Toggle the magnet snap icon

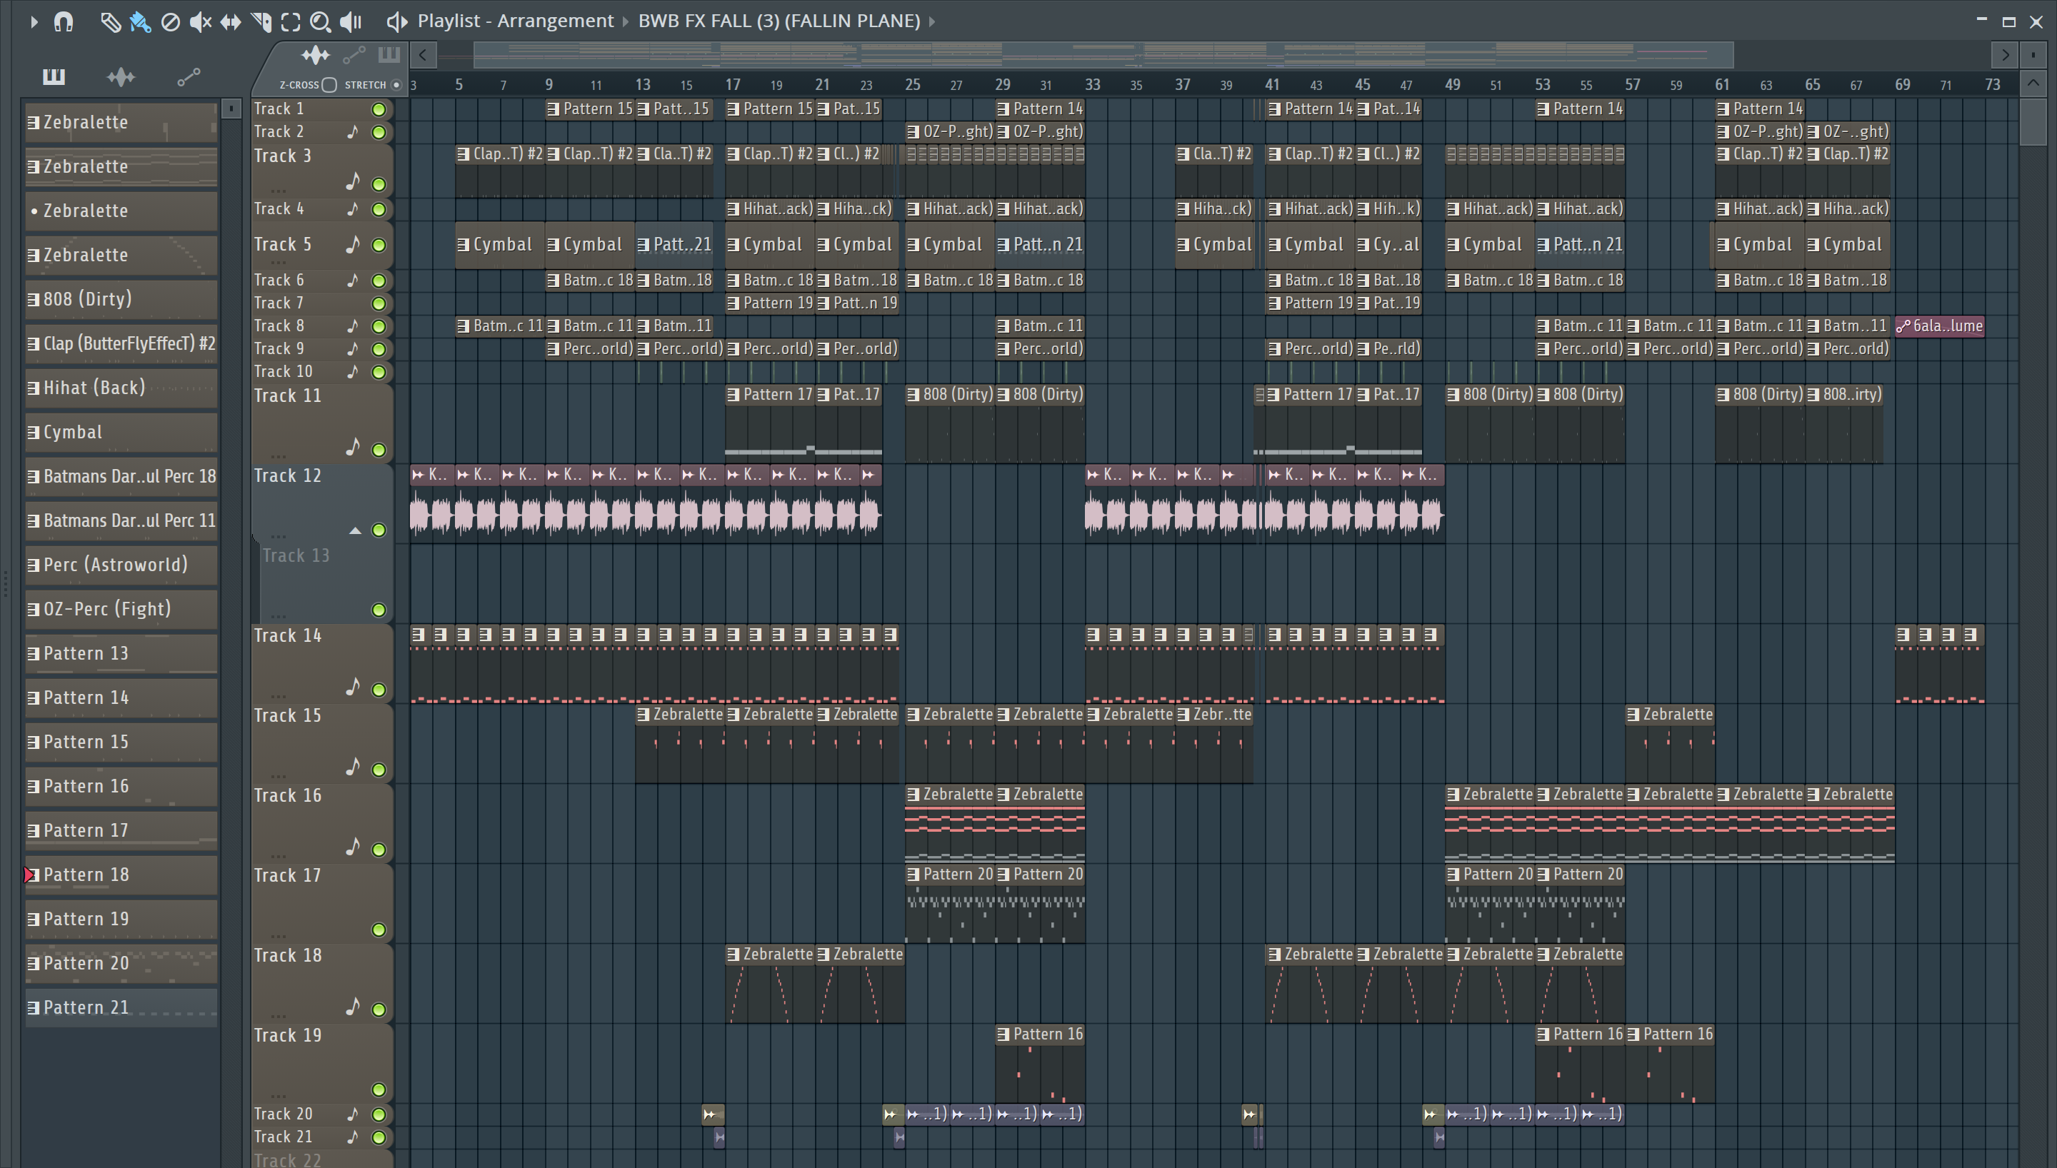point(64,21)
